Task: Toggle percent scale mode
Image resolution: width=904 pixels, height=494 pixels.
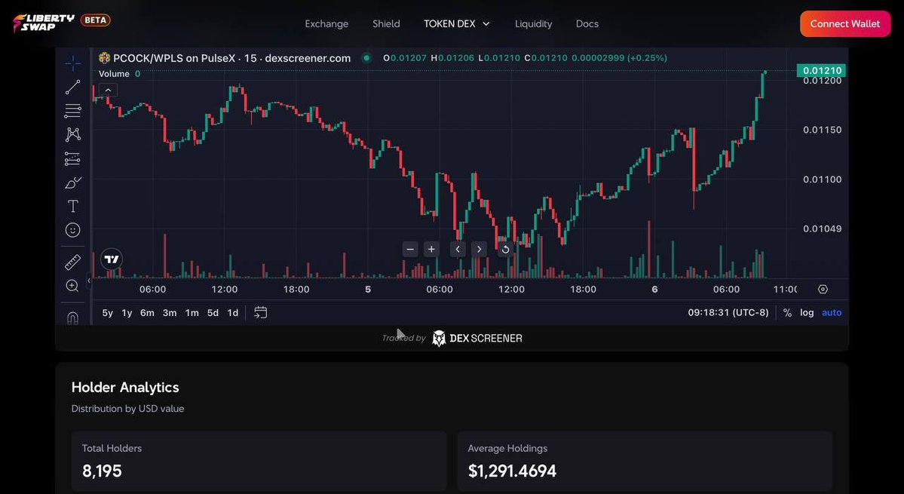Action: 787,312
